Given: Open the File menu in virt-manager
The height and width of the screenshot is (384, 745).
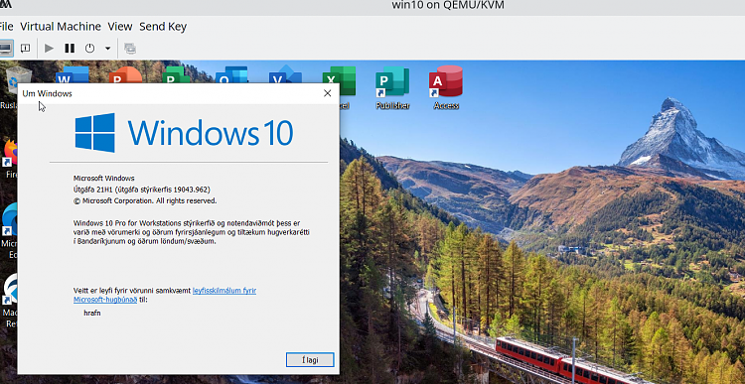Looking at the screenshot, I should (6, 27).
